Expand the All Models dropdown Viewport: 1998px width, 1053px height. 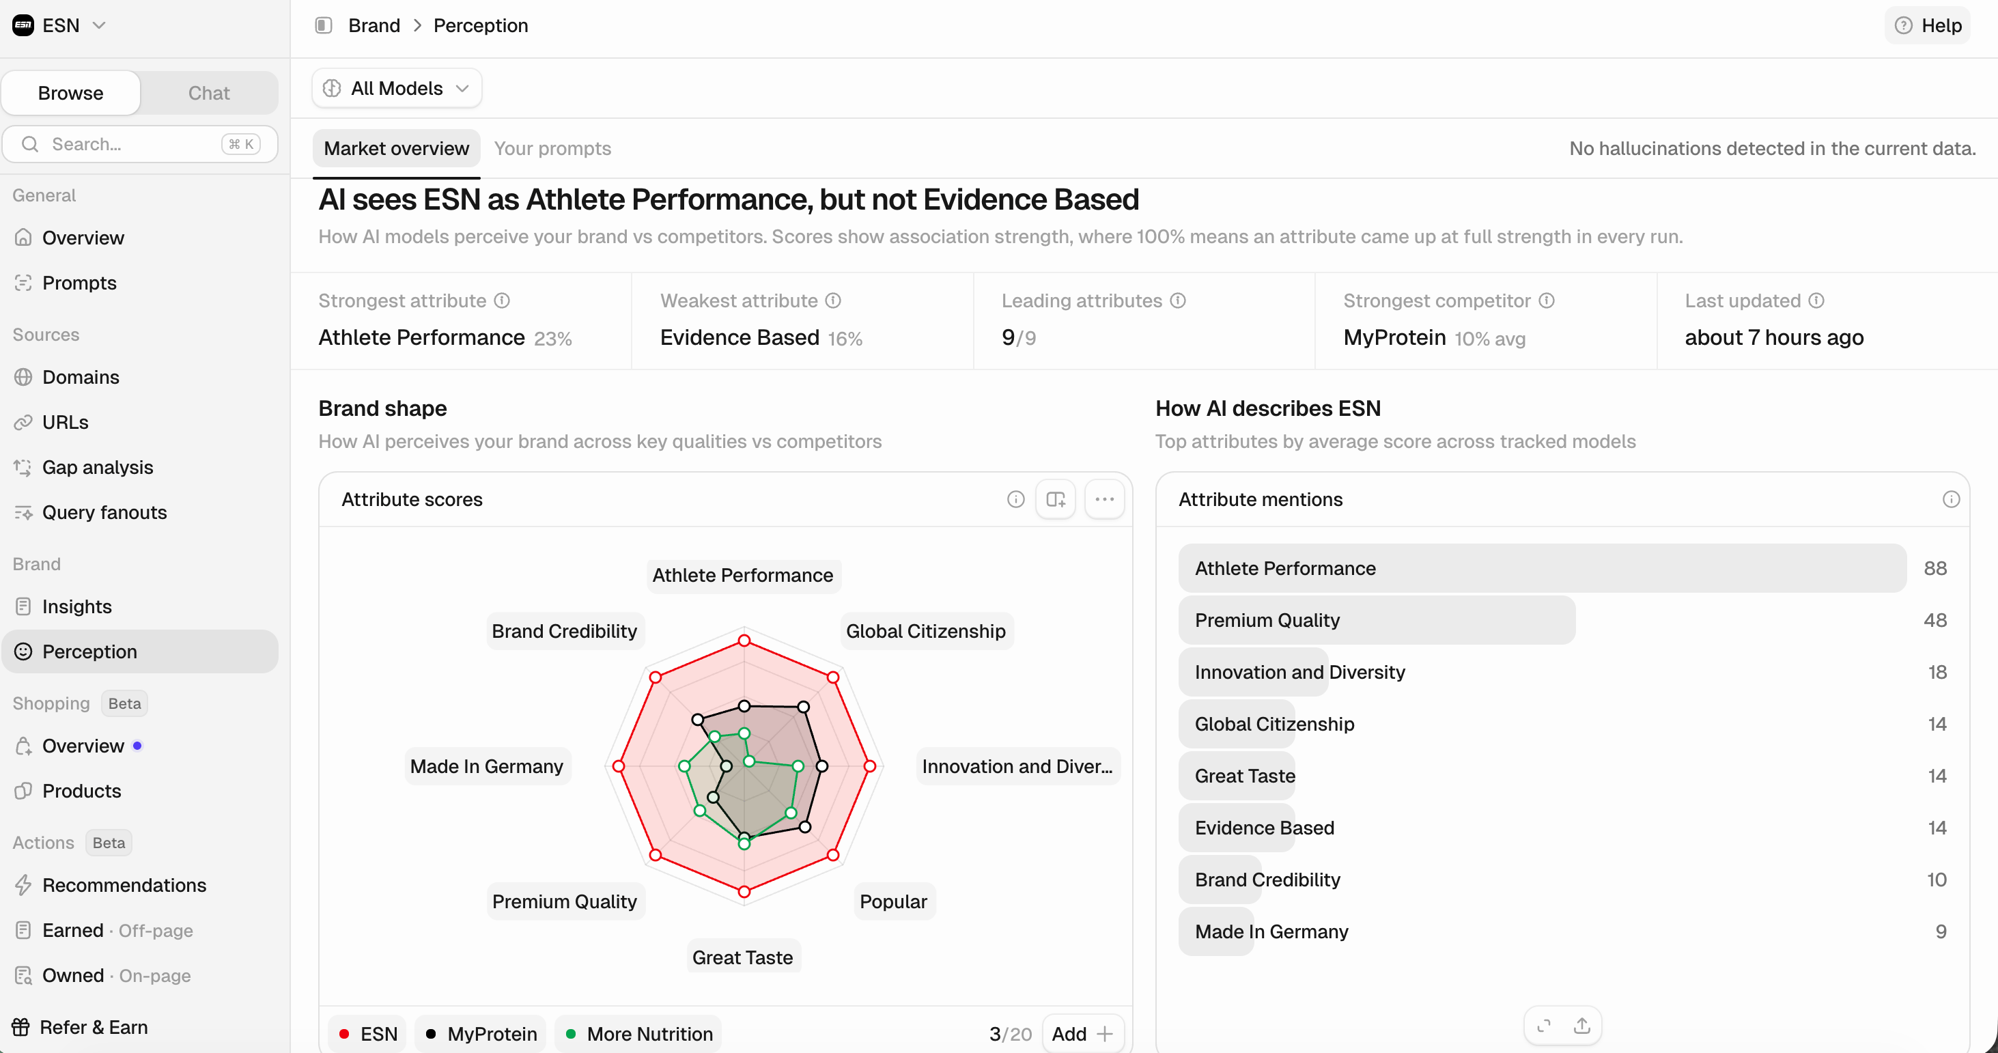(396, 88)
